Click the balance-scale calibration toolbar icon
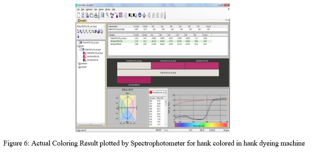Viewport: 311px width, 152px height. (144, 15)
